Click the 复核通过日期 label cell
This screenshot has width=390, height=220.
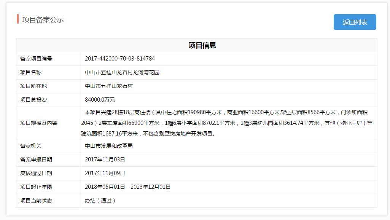click(48, 173)
